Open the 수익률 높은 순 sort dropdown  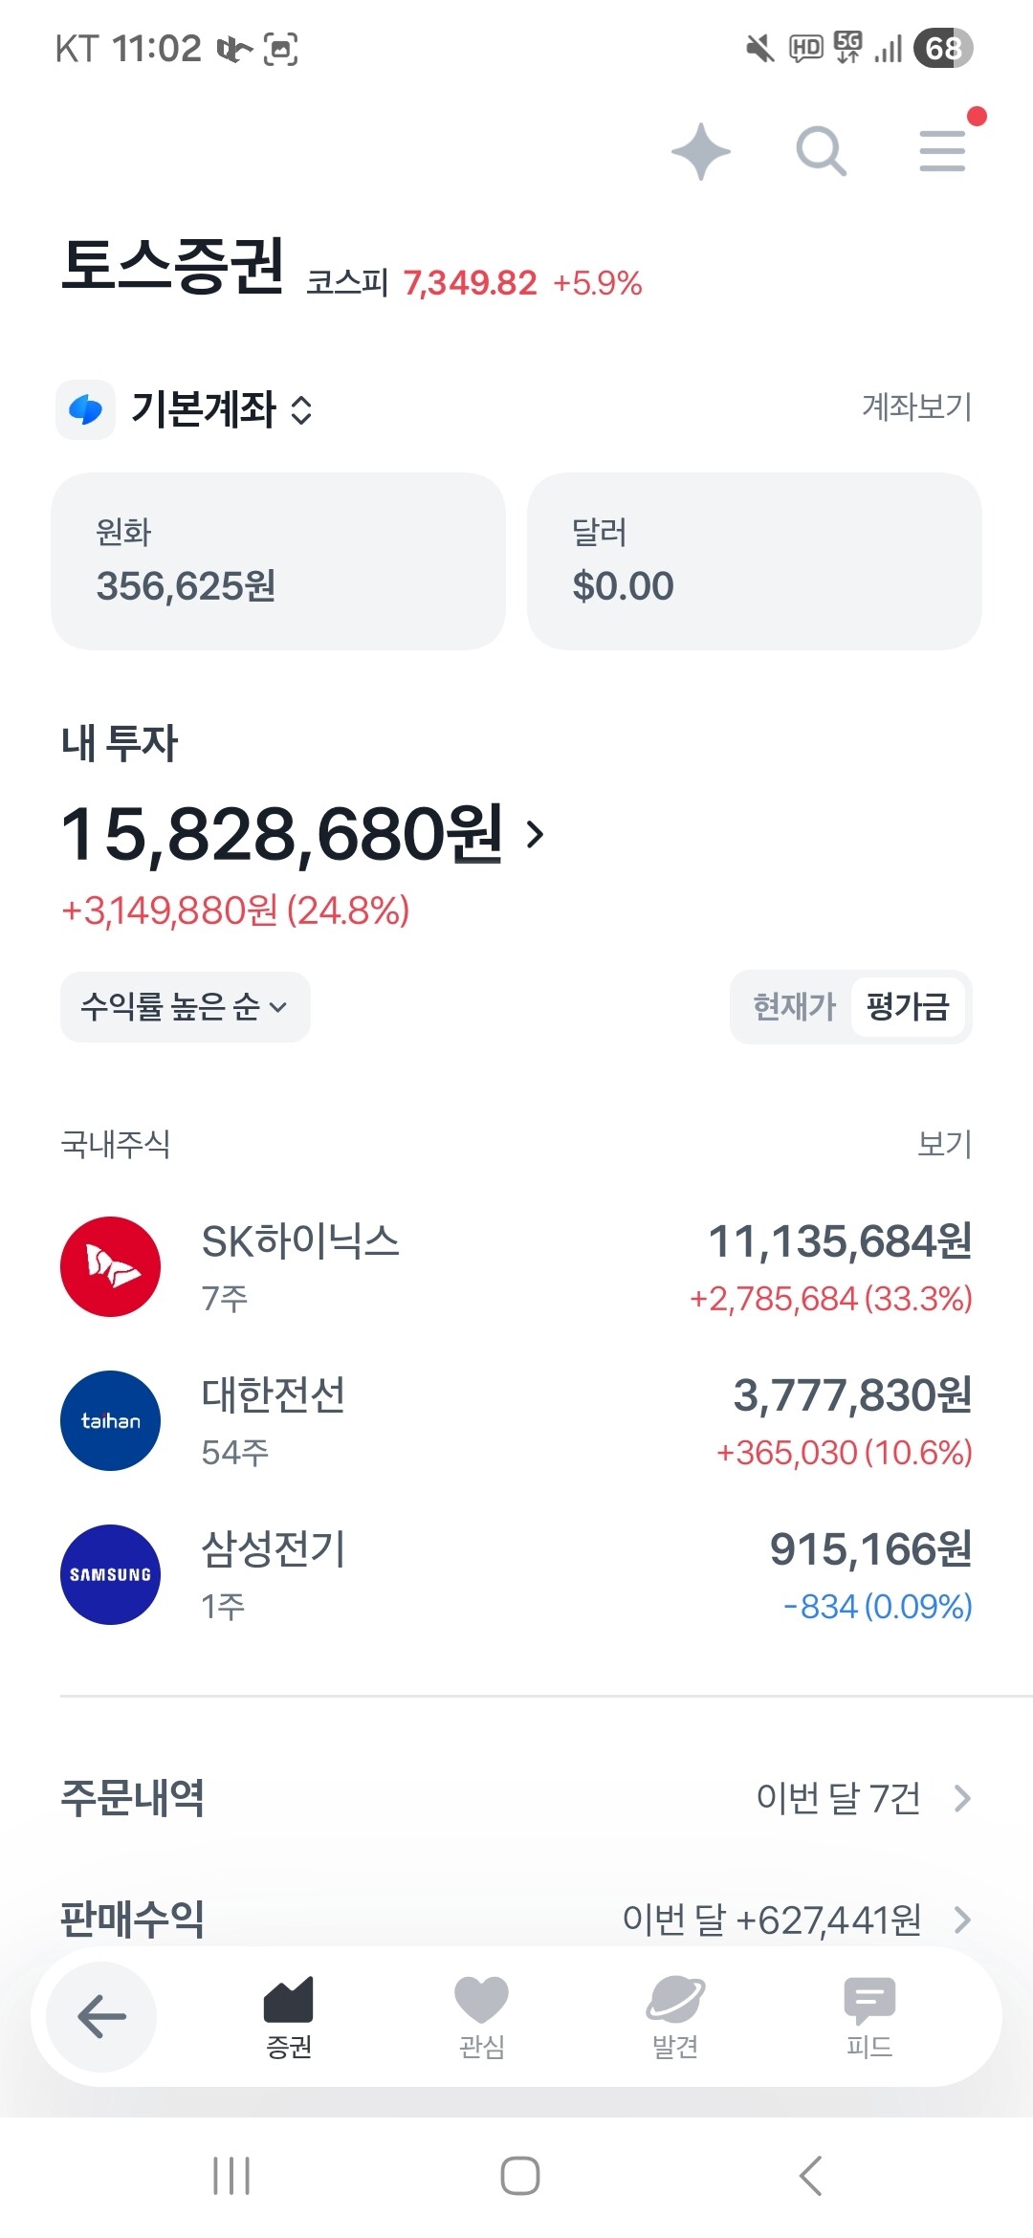[186, 1006]
